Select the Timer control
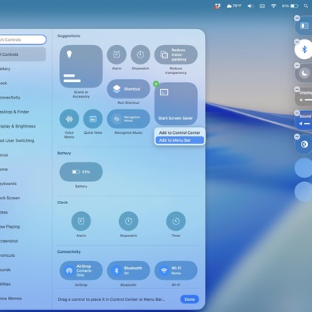Viewport: 312px width, 312px height. (x=176, y=221)
